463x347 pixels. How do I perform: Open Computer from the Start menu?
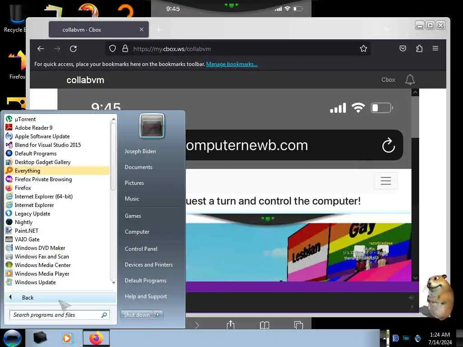click(x=137, y=232)
